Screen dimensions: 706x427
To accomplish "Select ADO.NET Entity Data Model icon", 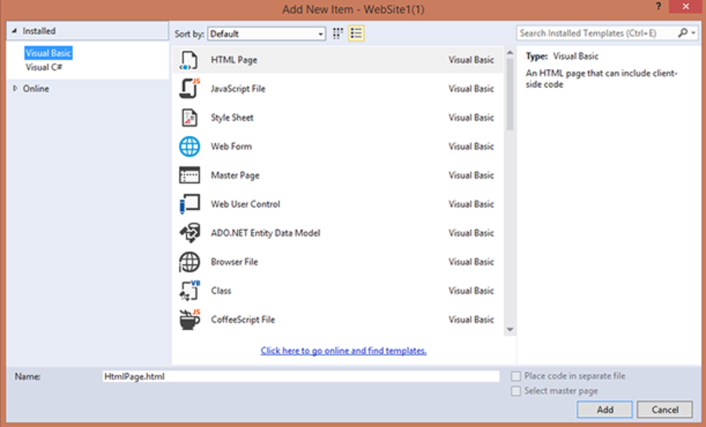I will (x=189, y=233).
